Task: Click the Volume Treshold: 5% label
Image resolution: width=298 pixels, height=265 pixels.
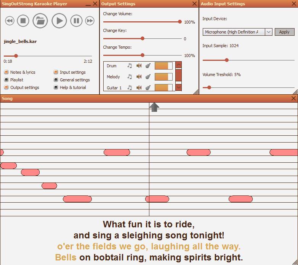Action: pyautogui.click(x=222, y=75)
